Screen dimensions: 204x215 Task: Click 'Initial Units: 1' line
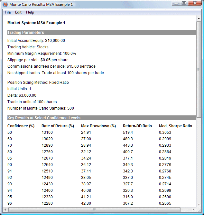(x=19, y=89)
